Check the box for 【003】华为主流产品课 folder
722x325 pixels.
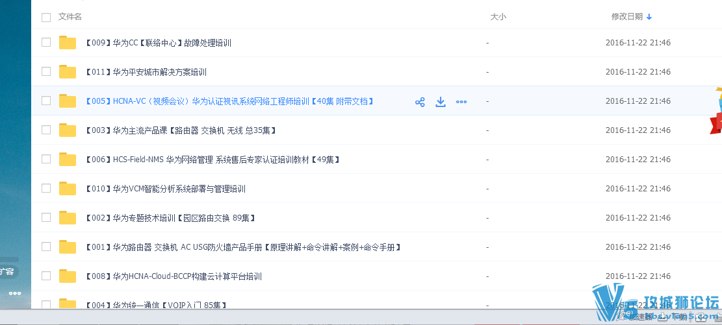(46, 130)
